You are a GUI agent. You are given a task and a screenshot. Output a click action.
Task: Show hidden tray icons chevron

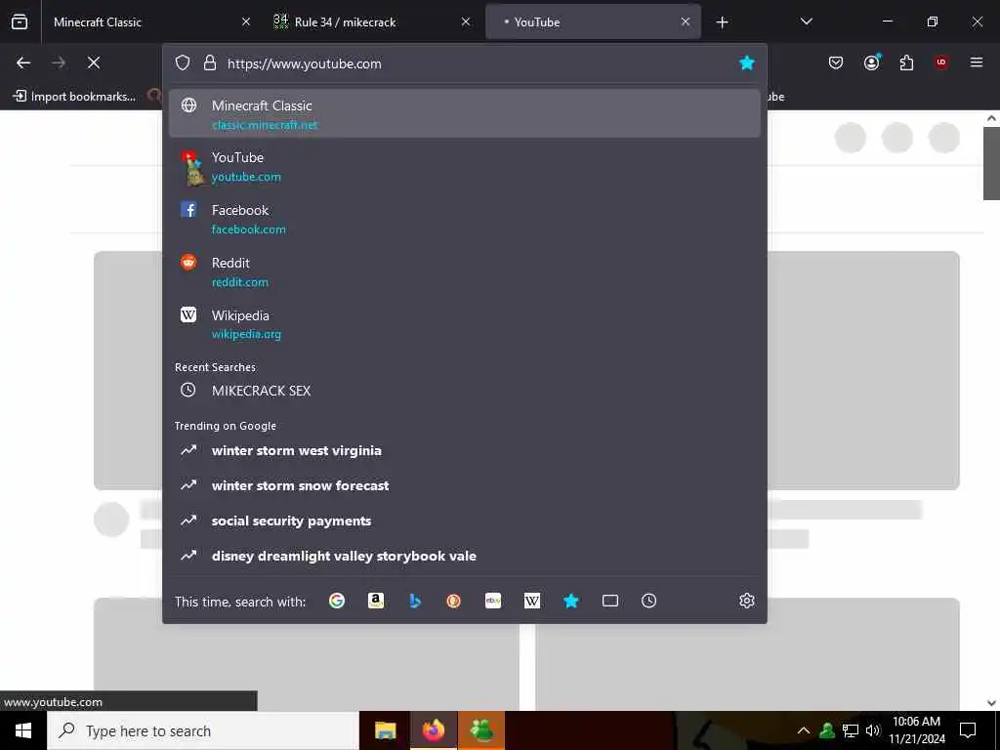coord(804,730)
